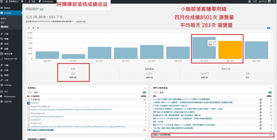Expand the wap.sogou.com referrer group
The width and height of the screenshot is (277, 140).
click(32, 113)
